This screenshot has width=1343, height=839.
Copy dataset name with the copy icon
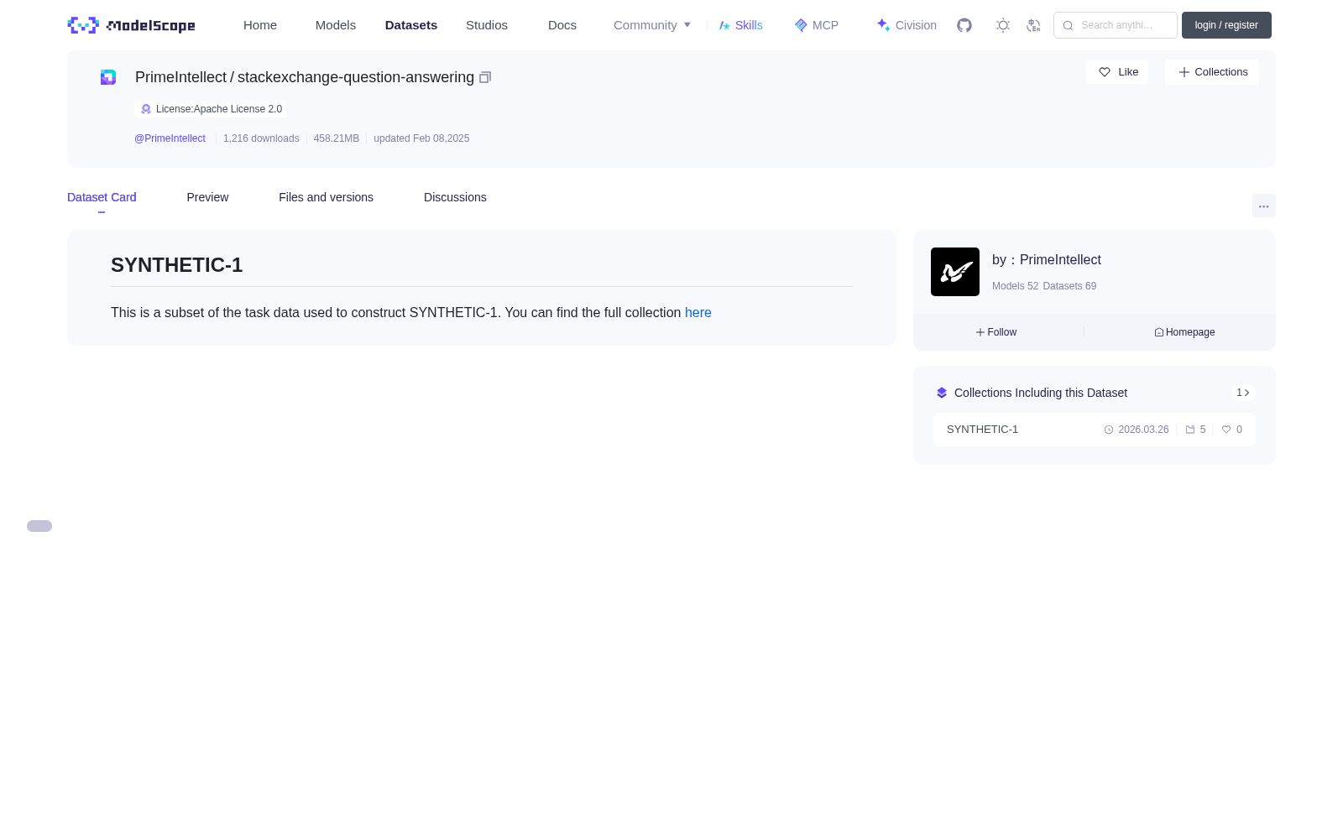[485, 77]
